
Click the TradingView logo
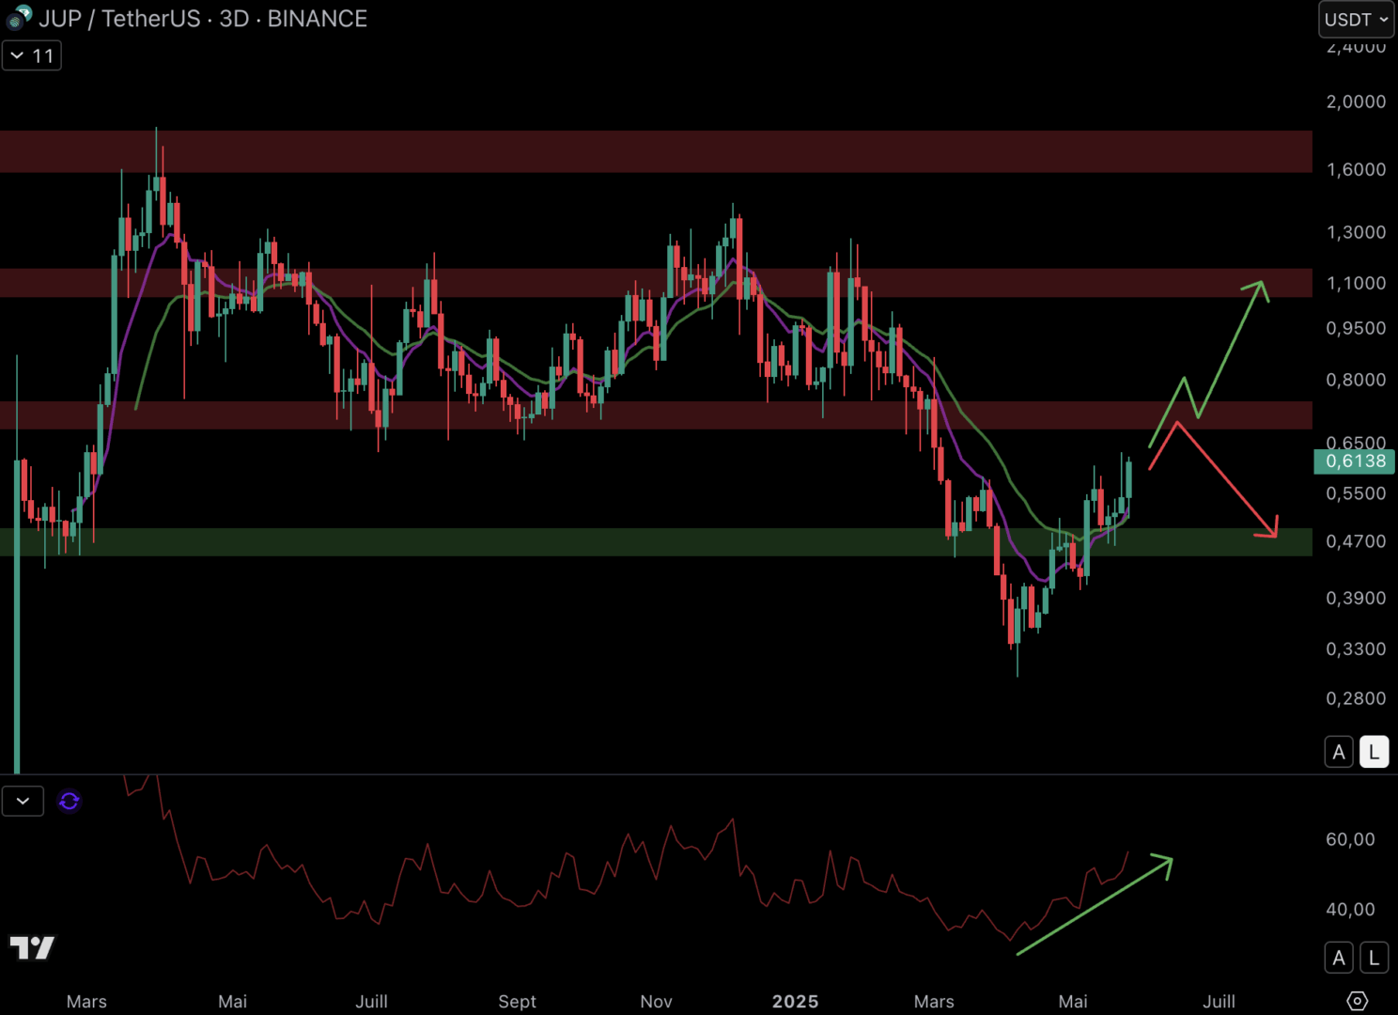(32, 947)
